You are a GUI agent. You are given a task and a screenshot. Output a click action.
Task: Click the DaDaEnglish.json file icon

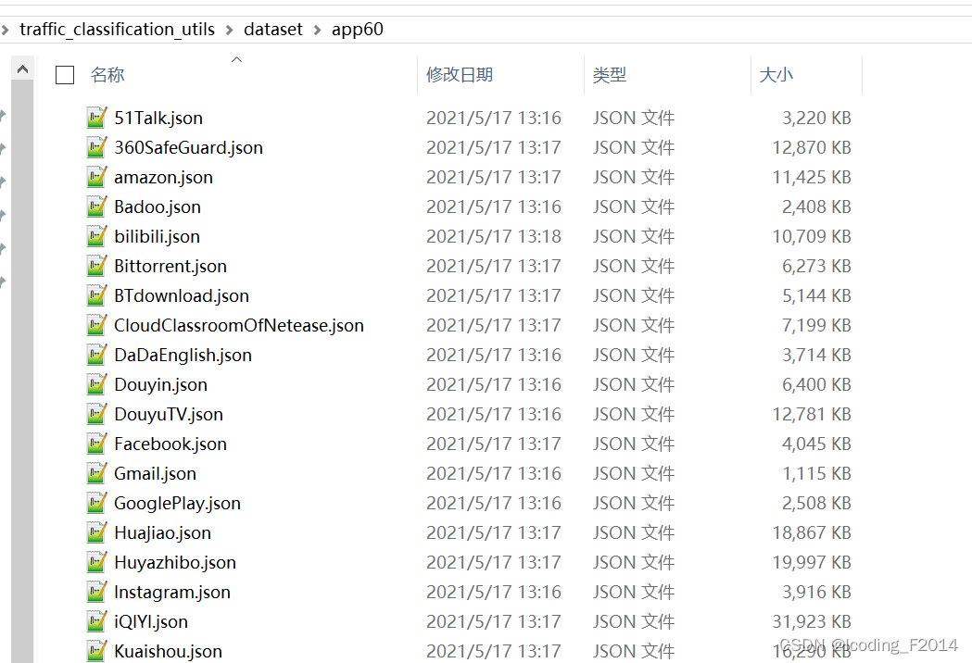point(96,355)
